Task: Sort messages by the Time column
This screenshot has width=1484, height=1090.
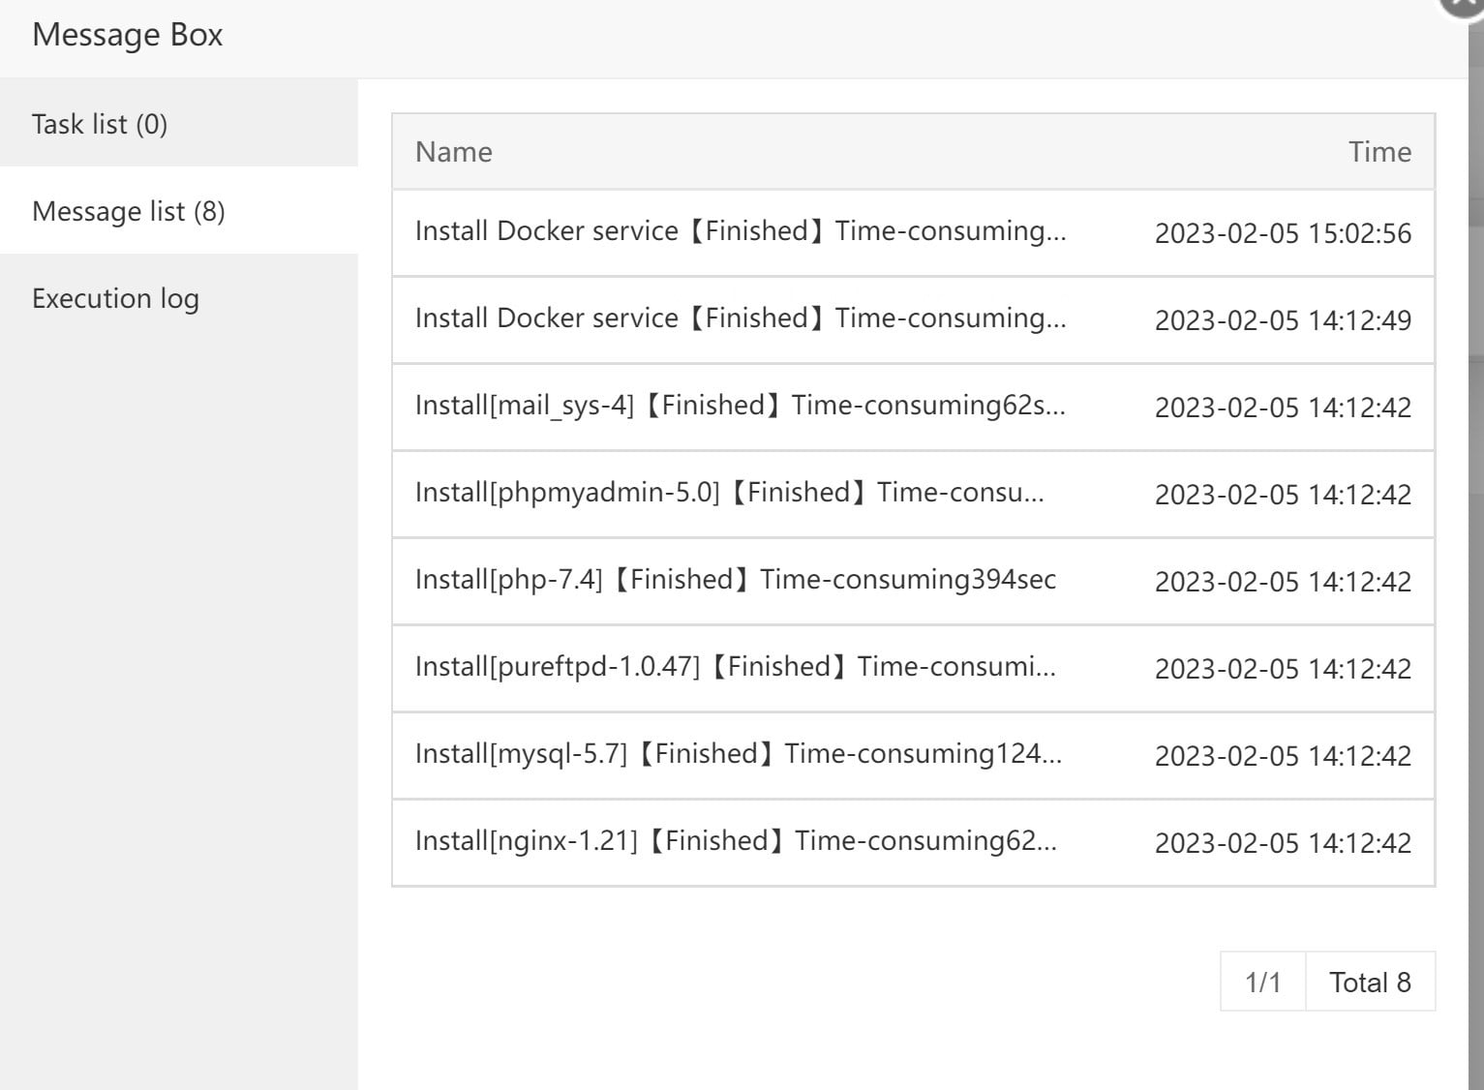Action: [1380, 152]
